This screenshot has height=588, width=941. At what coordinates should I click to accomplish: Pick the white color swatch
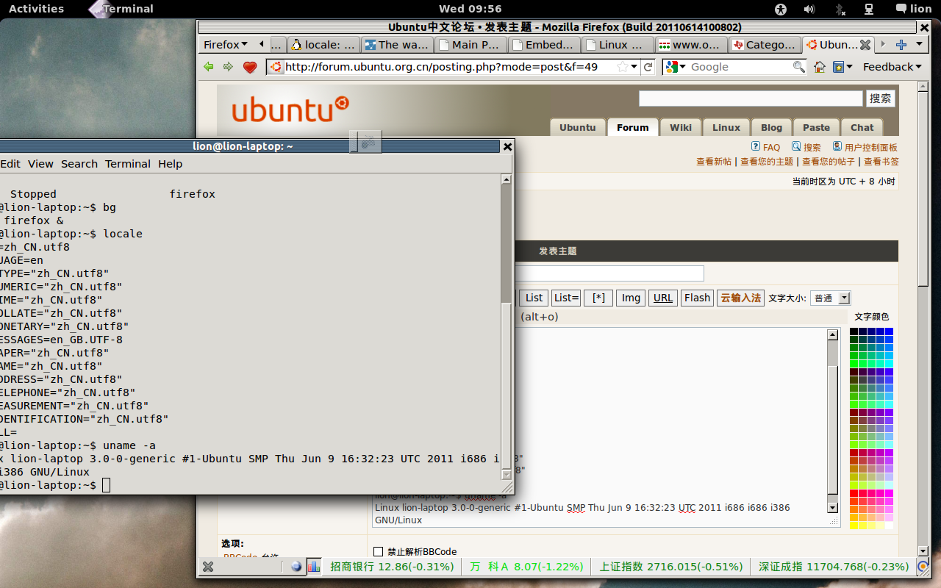pyautogui.click(x=890, y=526)
